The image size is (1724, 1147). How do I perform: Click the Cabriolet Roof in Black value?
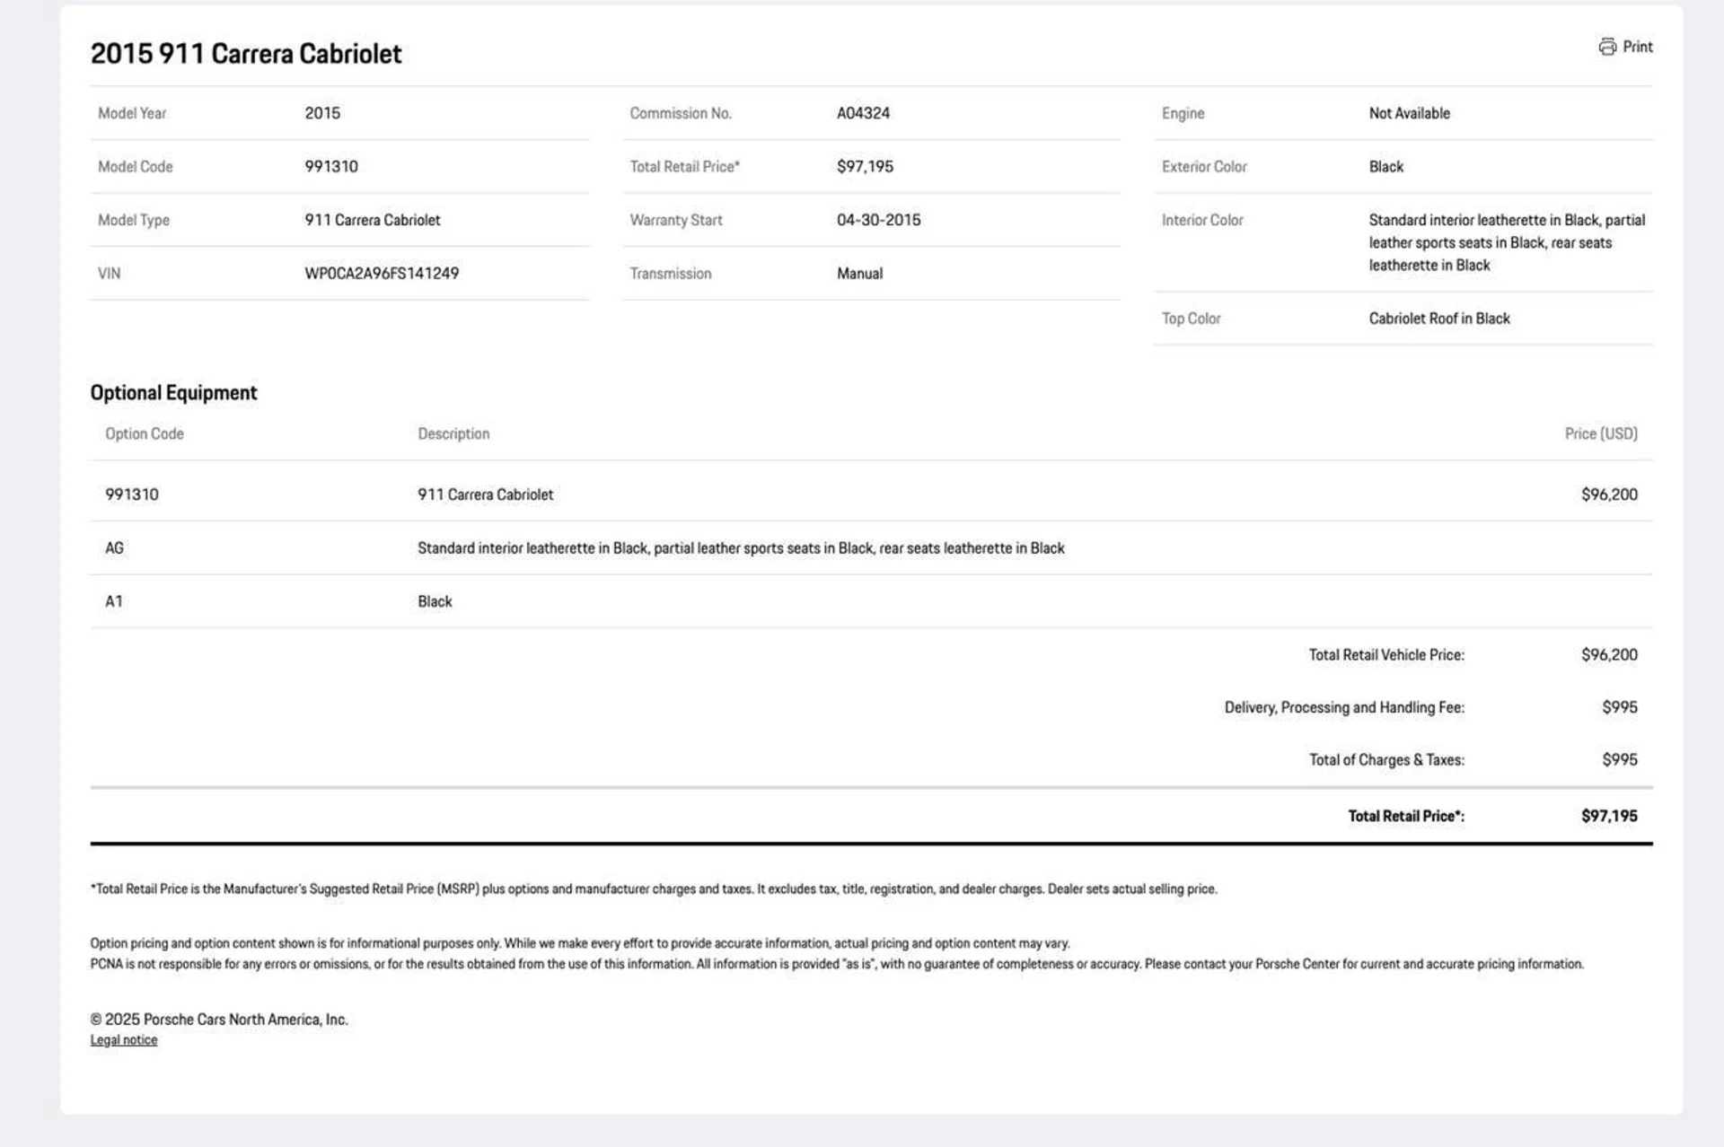pyautogui.click(x=1438, y=319)
